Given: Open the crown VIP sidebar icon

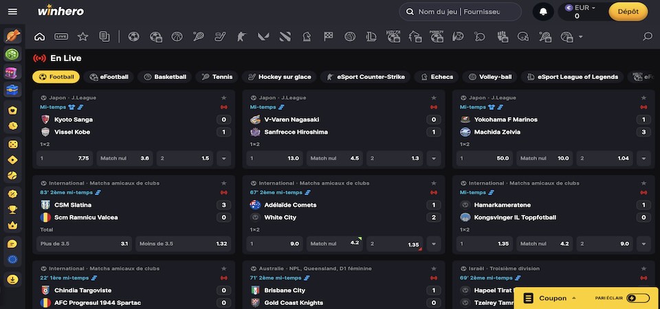Looking at the screenshot, I should (12, 225).
